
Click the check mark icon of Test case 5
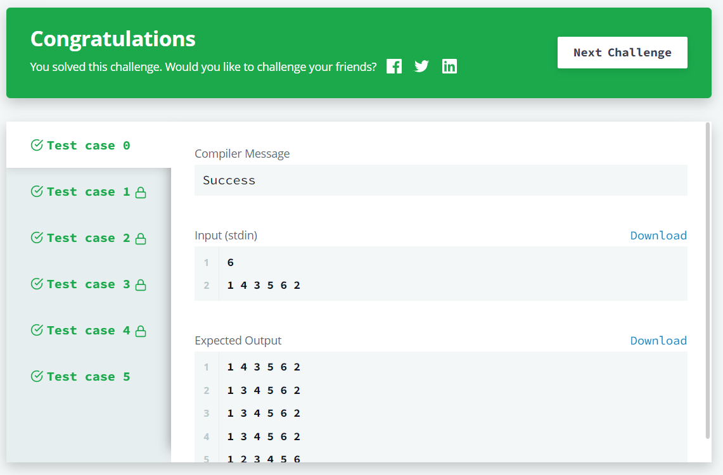click(37, 376)
